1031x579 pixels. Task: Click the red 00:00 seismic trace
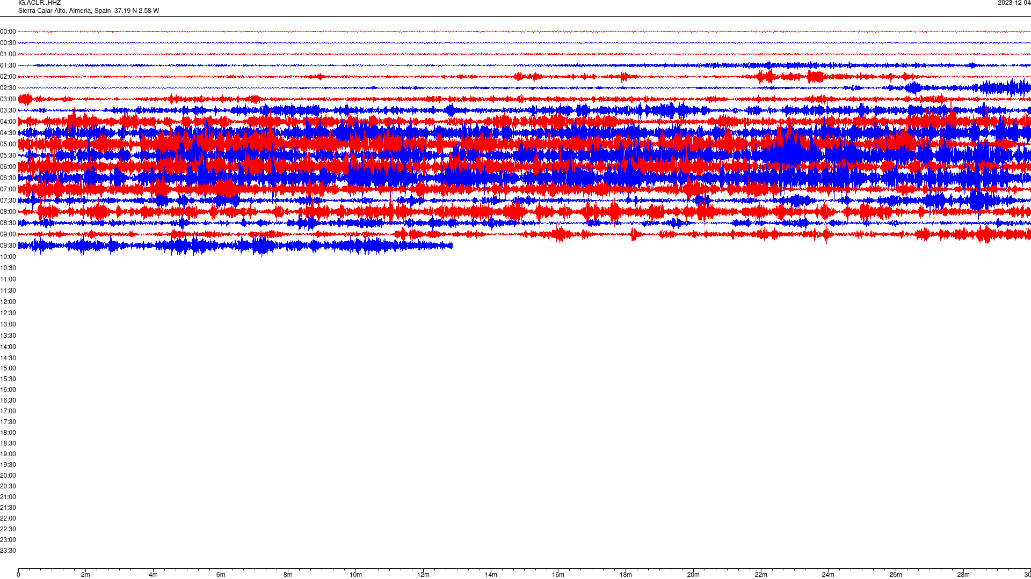click(x=525, y=32)
